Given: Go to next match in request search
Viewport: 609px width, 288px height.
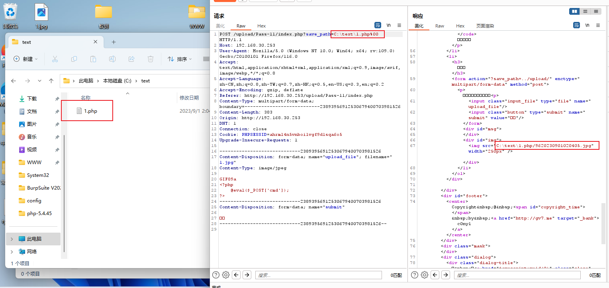Looking at the screenshot, I should point(247,275).
